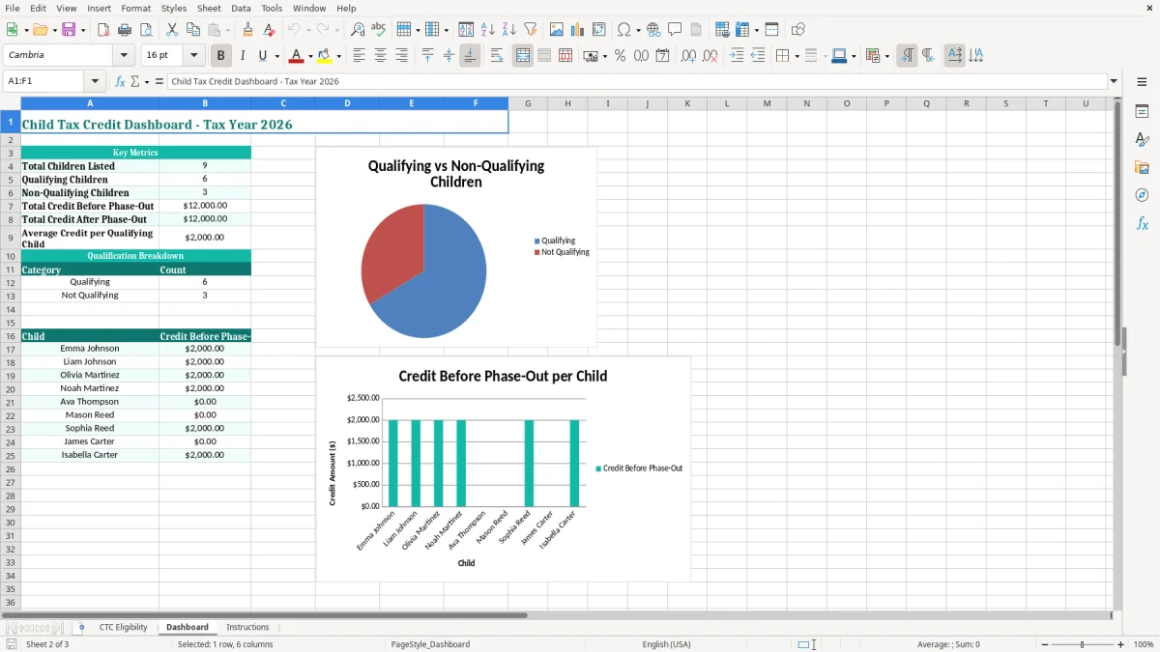Screen dimensions: 1160x652
Task: Insert a chart
Action: point(578,30)
